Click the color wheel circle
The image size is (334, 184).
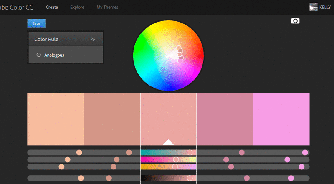168,56
